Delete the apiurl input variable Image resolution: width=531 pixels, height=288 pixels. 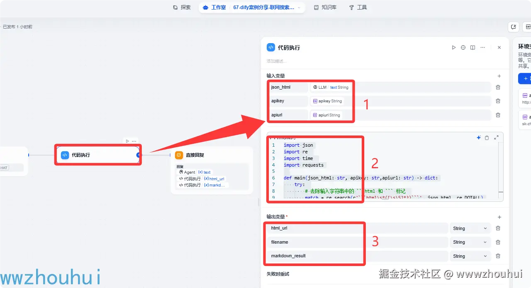[x=498, y=115]
